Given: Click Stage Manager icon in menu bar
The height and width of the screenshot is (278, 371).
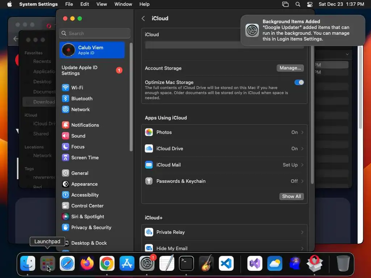Looking at the screenshot, I should tap(285, 4).
